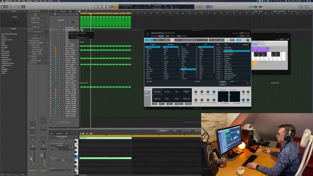Screen dimensions: 313x176
Task: Collapse the Track disclosure triangle in inspector
Action: click(29, 32)
